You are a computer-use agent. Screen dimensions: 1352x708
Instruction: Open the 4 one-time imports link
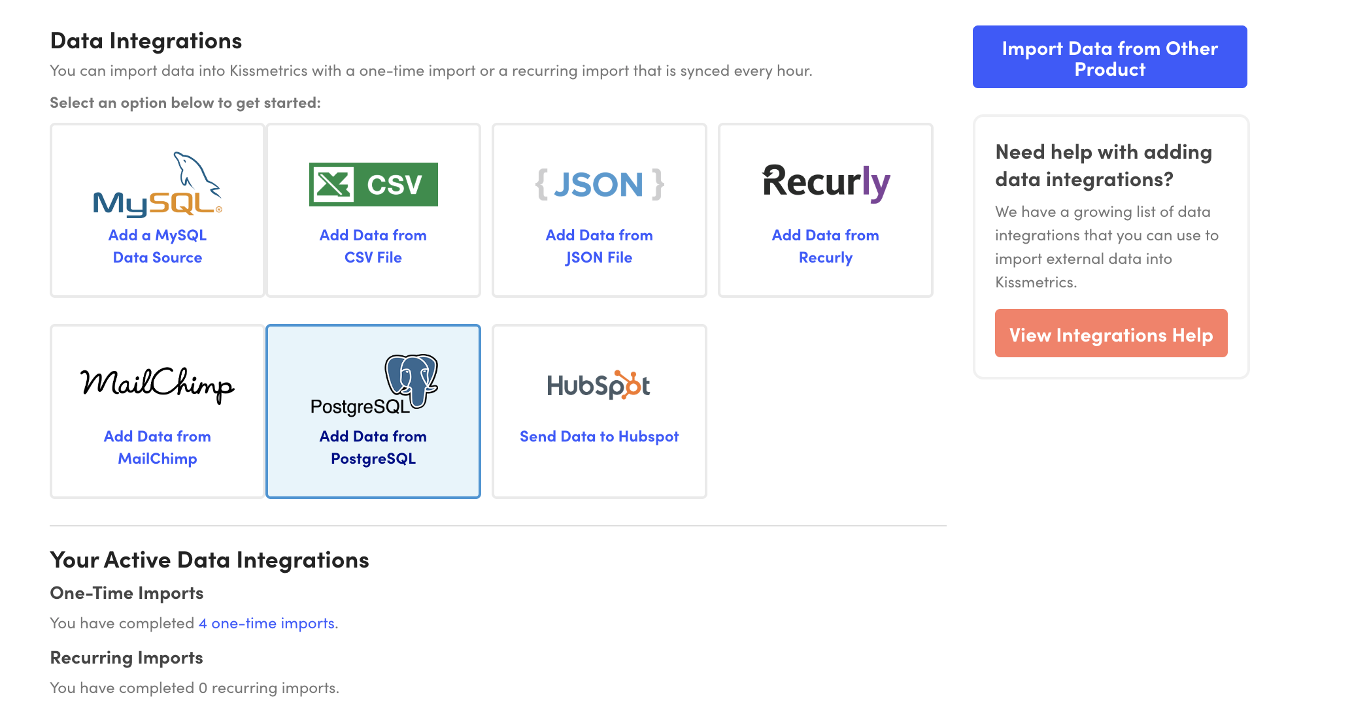tap(268, 622)
